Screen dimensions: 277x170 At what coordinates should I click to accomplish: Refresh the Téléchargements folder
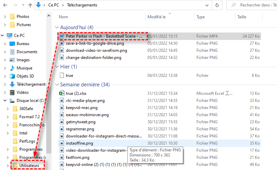tap(217, 5)
